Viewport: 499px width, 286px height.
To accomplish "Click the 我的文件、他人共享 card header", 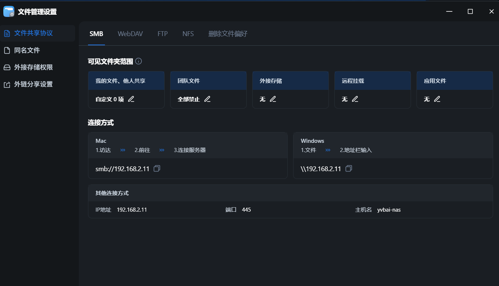I will click(x=126, y=81).
